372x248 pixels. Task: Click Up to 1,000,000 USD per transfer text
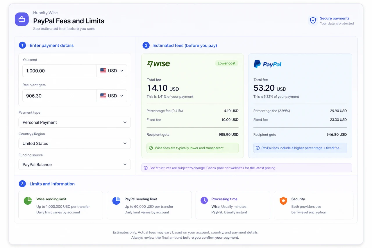(x=63, y=207)
